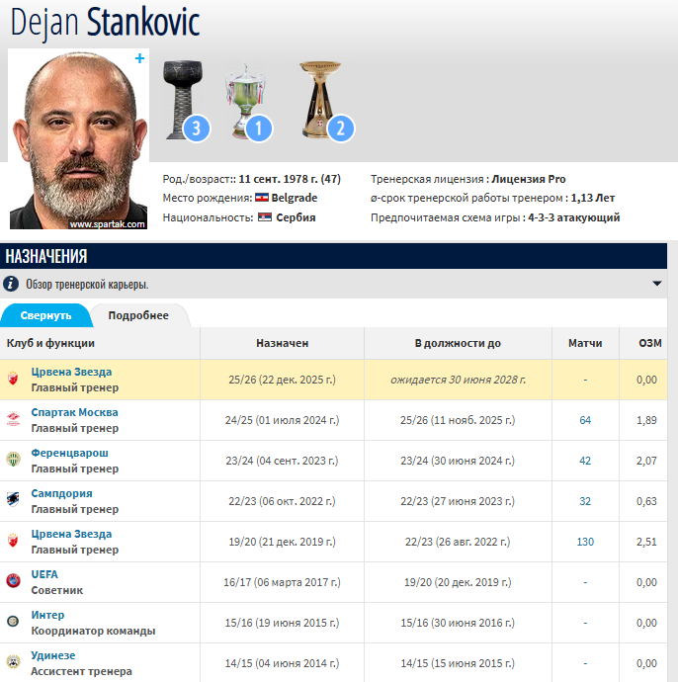
Task: Open the Удинезе club link
Action: [53, 655]
